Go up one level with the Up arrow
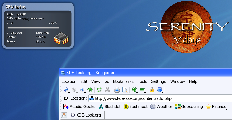 pos(82,89)
